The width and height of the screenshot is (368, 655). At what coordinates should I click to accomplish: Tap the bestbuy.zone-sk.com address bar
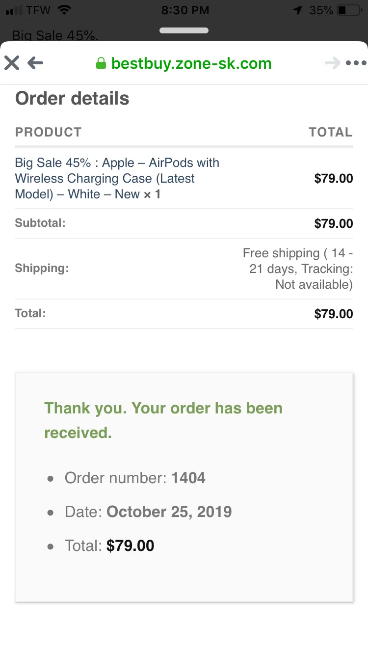[x=184, y=63]
